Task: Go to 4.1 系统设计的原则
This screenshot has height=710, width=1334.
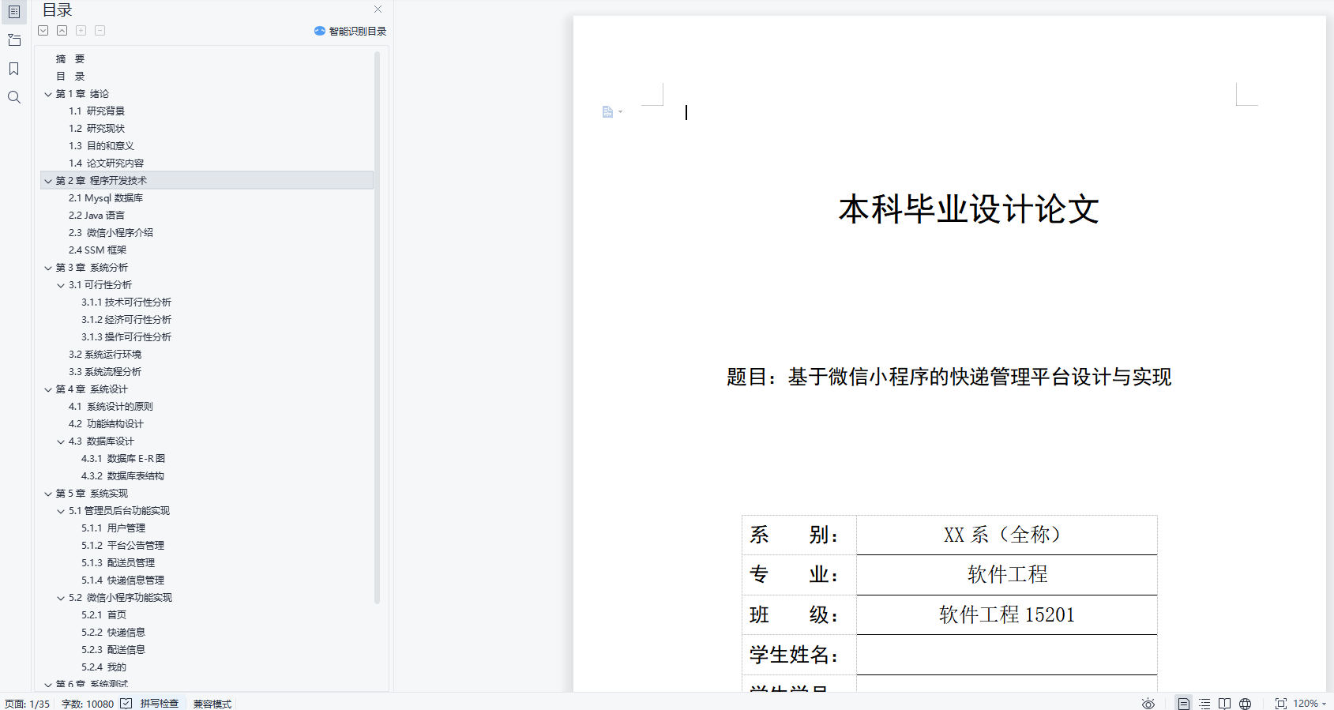Action: point(111,407)
